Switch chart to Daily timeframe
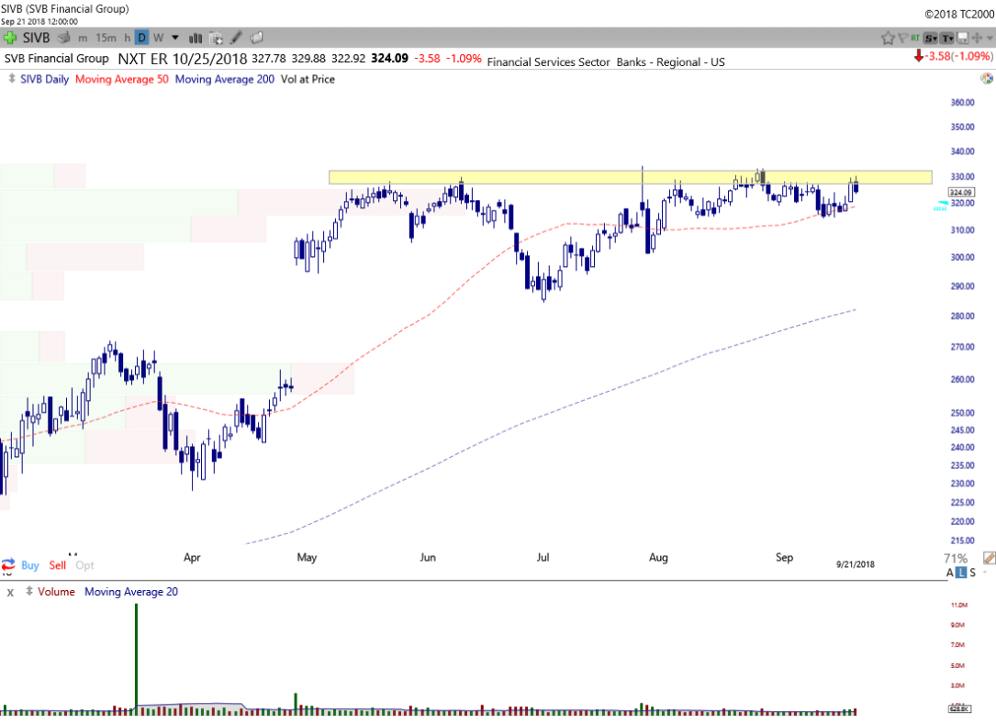The height and width of the screenshot is (724, 996). coord(141,38)
